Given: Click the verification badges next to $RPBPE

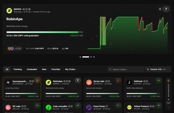Looking at the screenshot, I should (27, 9).
